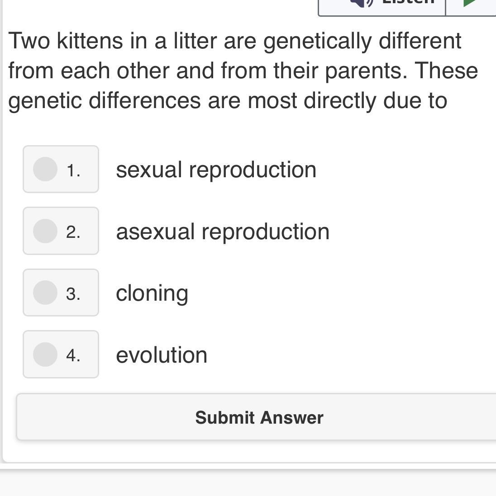Select radio button for option 1
The height and width of the screenshot is (496, 496).
[x=45, y=169]
